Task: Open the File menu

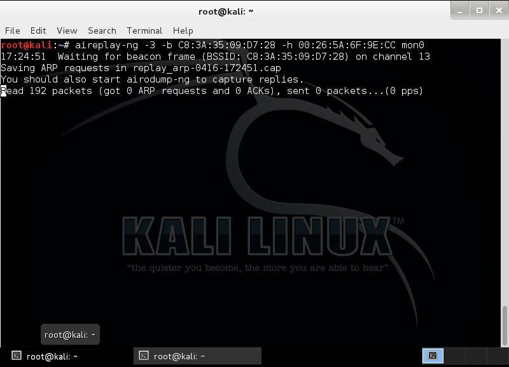Action: pyautogui.click(x=12, y=30)
